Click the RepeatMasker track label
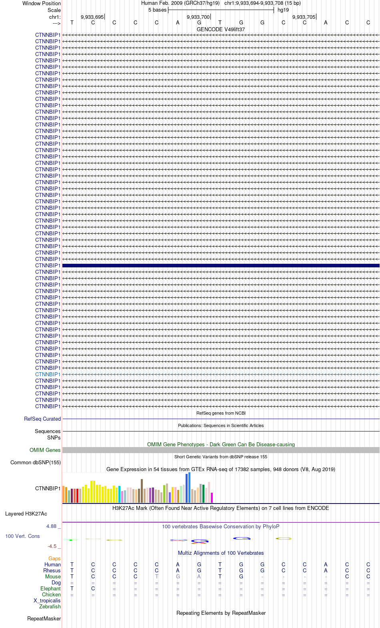The height and width of the screenshot is (628, 380). (44, 618)
